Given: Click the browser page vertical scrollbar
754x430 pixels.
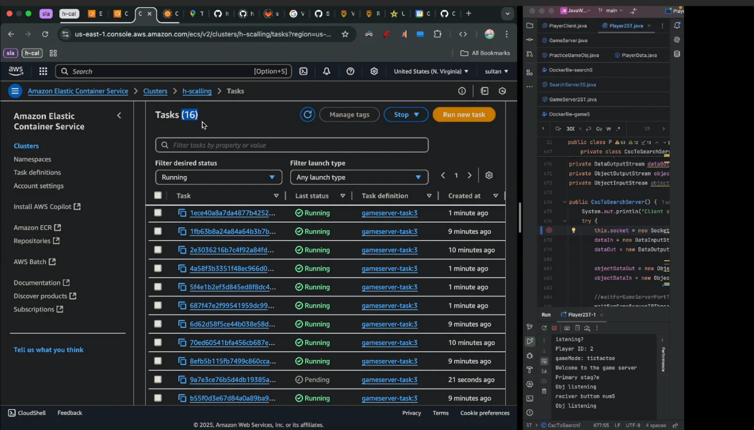Looking at the screenshot, I should click(x=520, y=218).
